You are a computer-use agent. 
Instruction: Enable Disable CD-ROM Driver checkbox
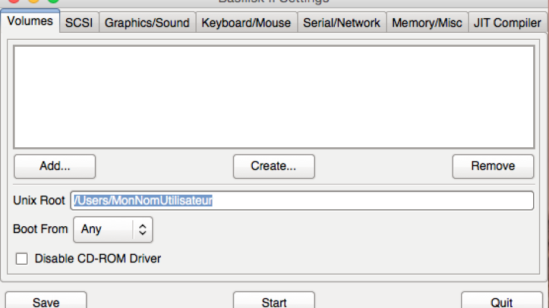coord(22,259)
